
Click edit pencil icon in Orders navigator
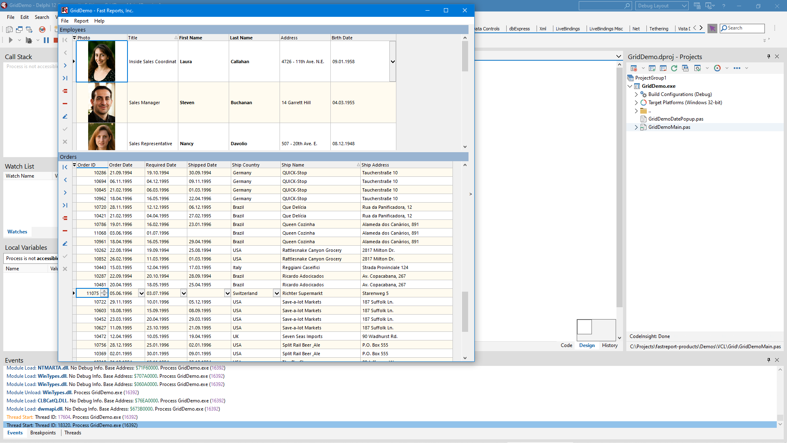[x=65, y=244]
